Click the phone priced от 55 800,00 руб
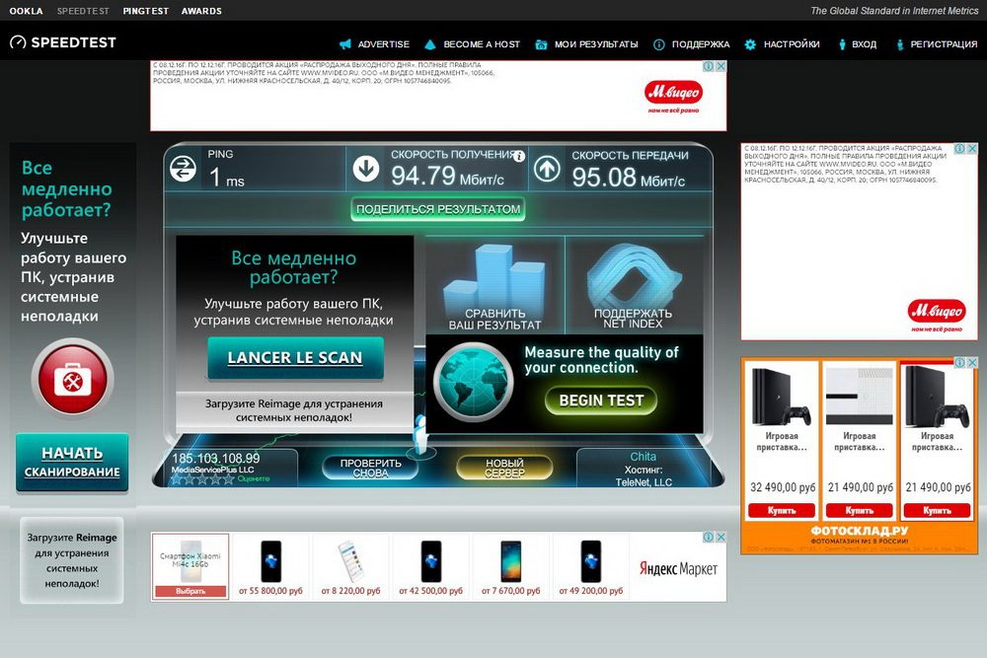Screen dimensions: 987x658 tap(270, 561)
